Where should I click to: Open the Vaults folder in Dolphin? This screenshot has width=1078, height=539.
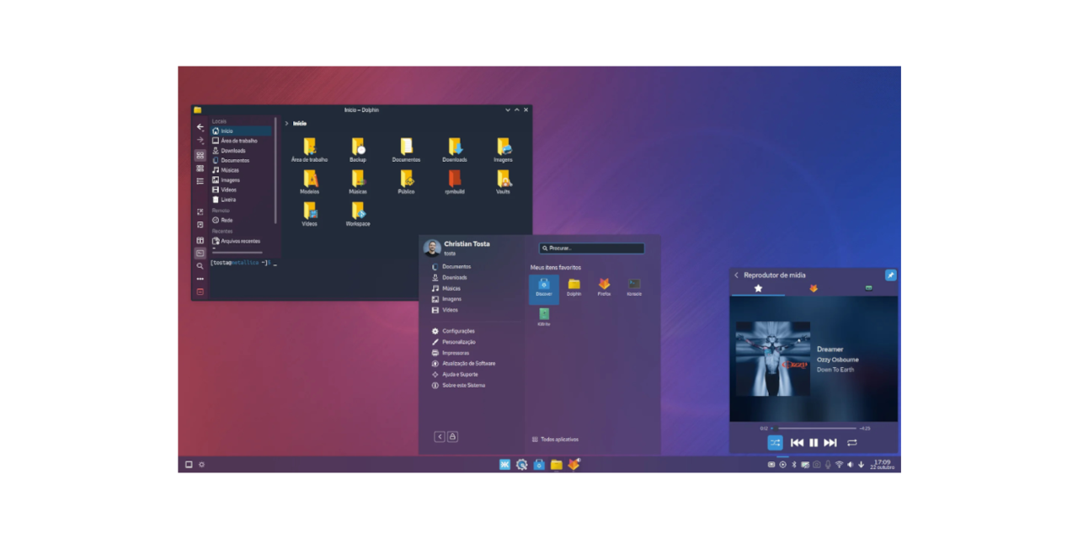click(503, 182)
